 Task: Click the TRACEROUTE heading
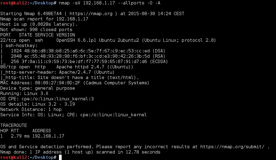click(x=14, y=125)
